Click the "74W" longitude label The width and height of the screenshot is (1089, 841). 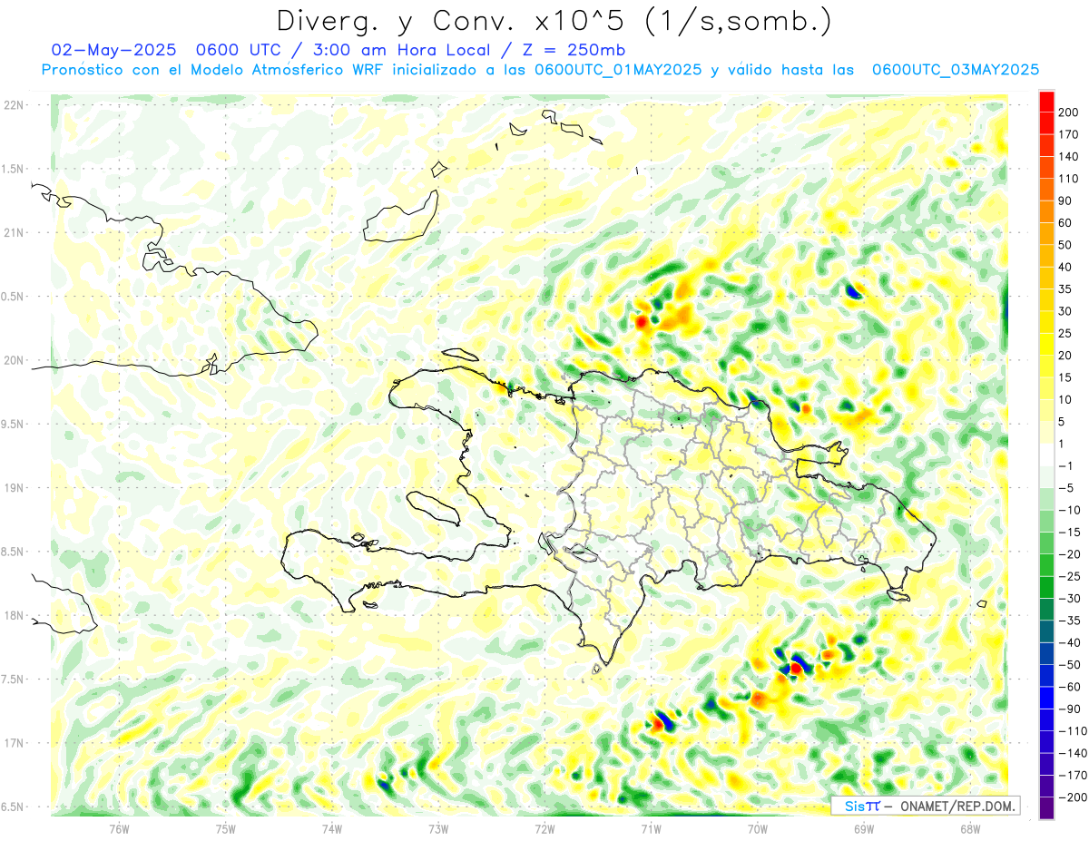pyautogui.click(x=331, y=828)
